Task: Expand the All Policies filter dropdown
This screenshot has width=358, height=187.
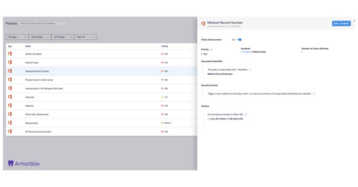Action: point(62,37)
